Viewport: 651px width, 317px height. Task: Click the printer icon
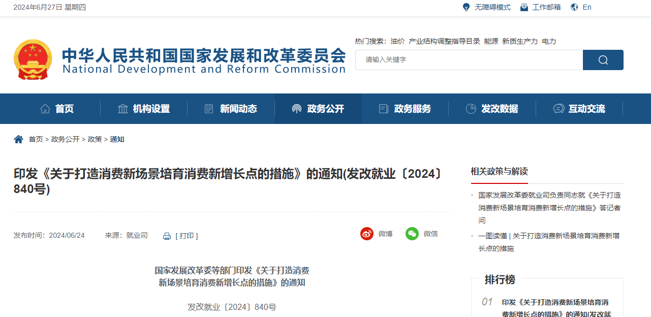coord(167,236)
